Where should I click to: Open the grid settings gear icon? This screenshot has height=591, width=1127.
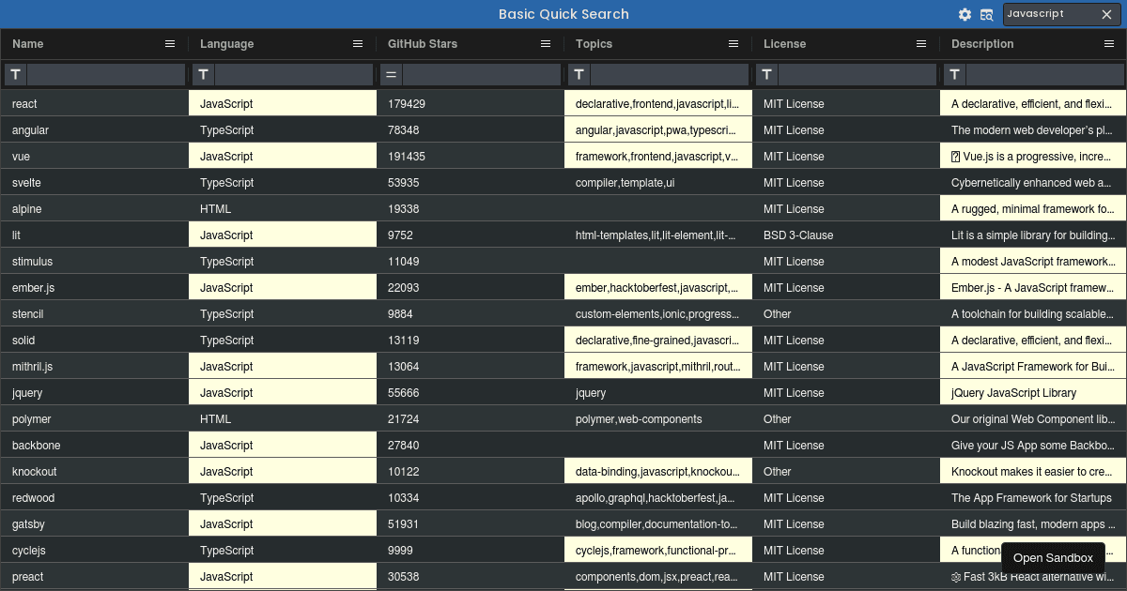pos(965,14)
